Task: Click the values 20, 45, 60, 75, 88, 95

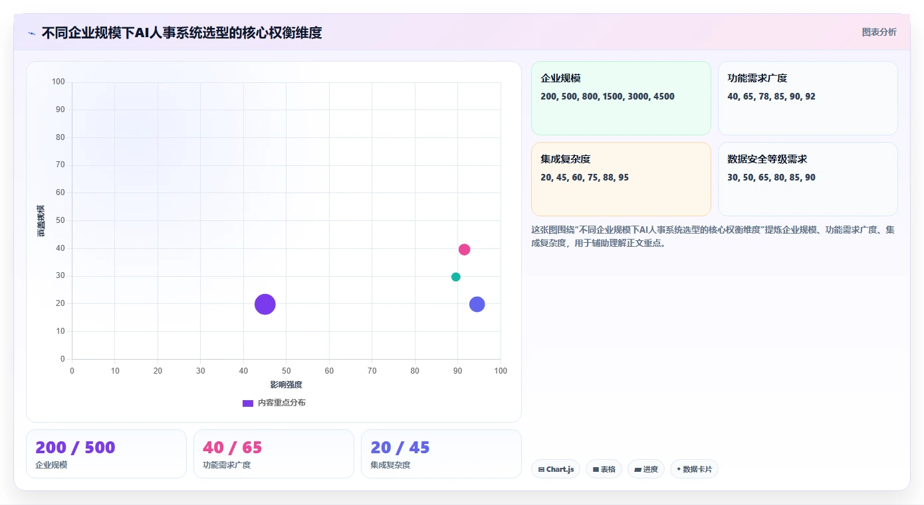Action: [584, 177]
